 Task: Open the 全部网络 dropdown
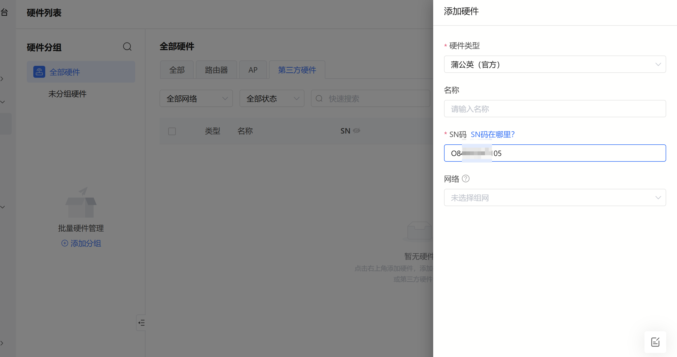pyautogui.click(x=196, y=99)
